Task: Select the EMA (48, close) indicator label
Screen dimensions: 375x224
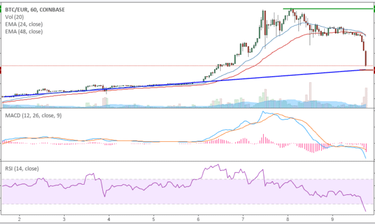Action: click(24, 32)
